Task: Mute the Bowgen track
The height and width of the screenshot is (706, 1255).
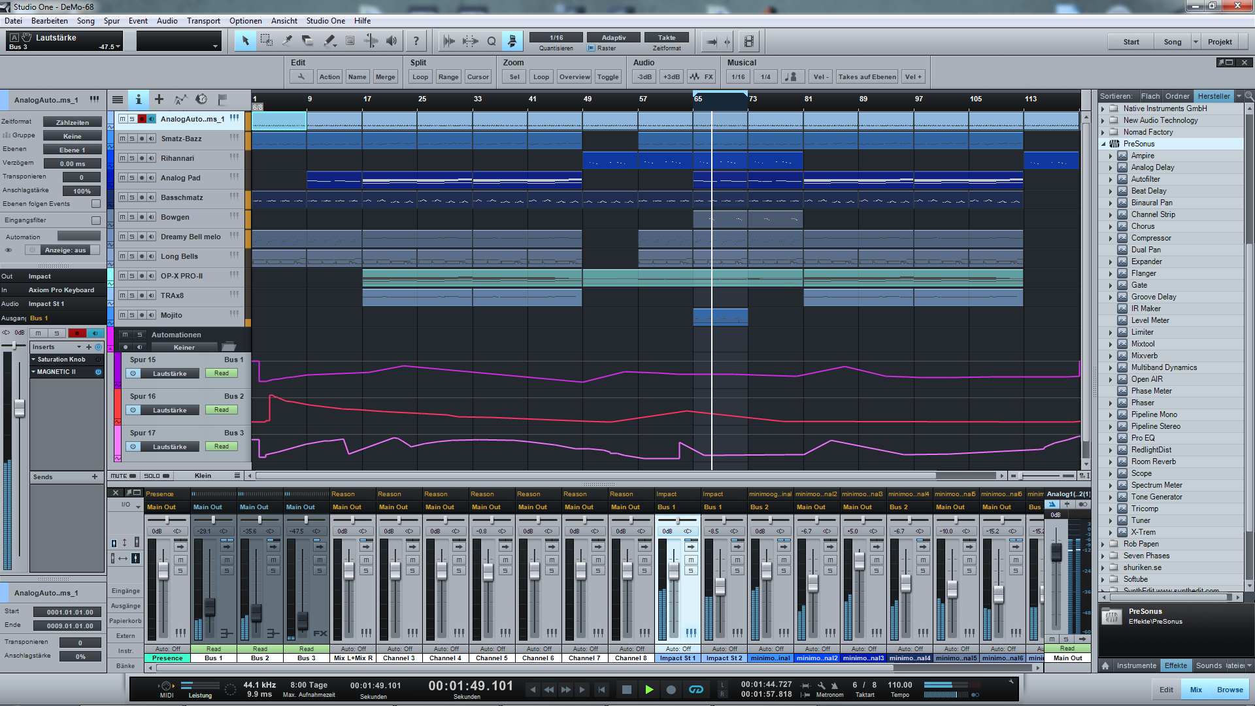Action: point(122,217)
